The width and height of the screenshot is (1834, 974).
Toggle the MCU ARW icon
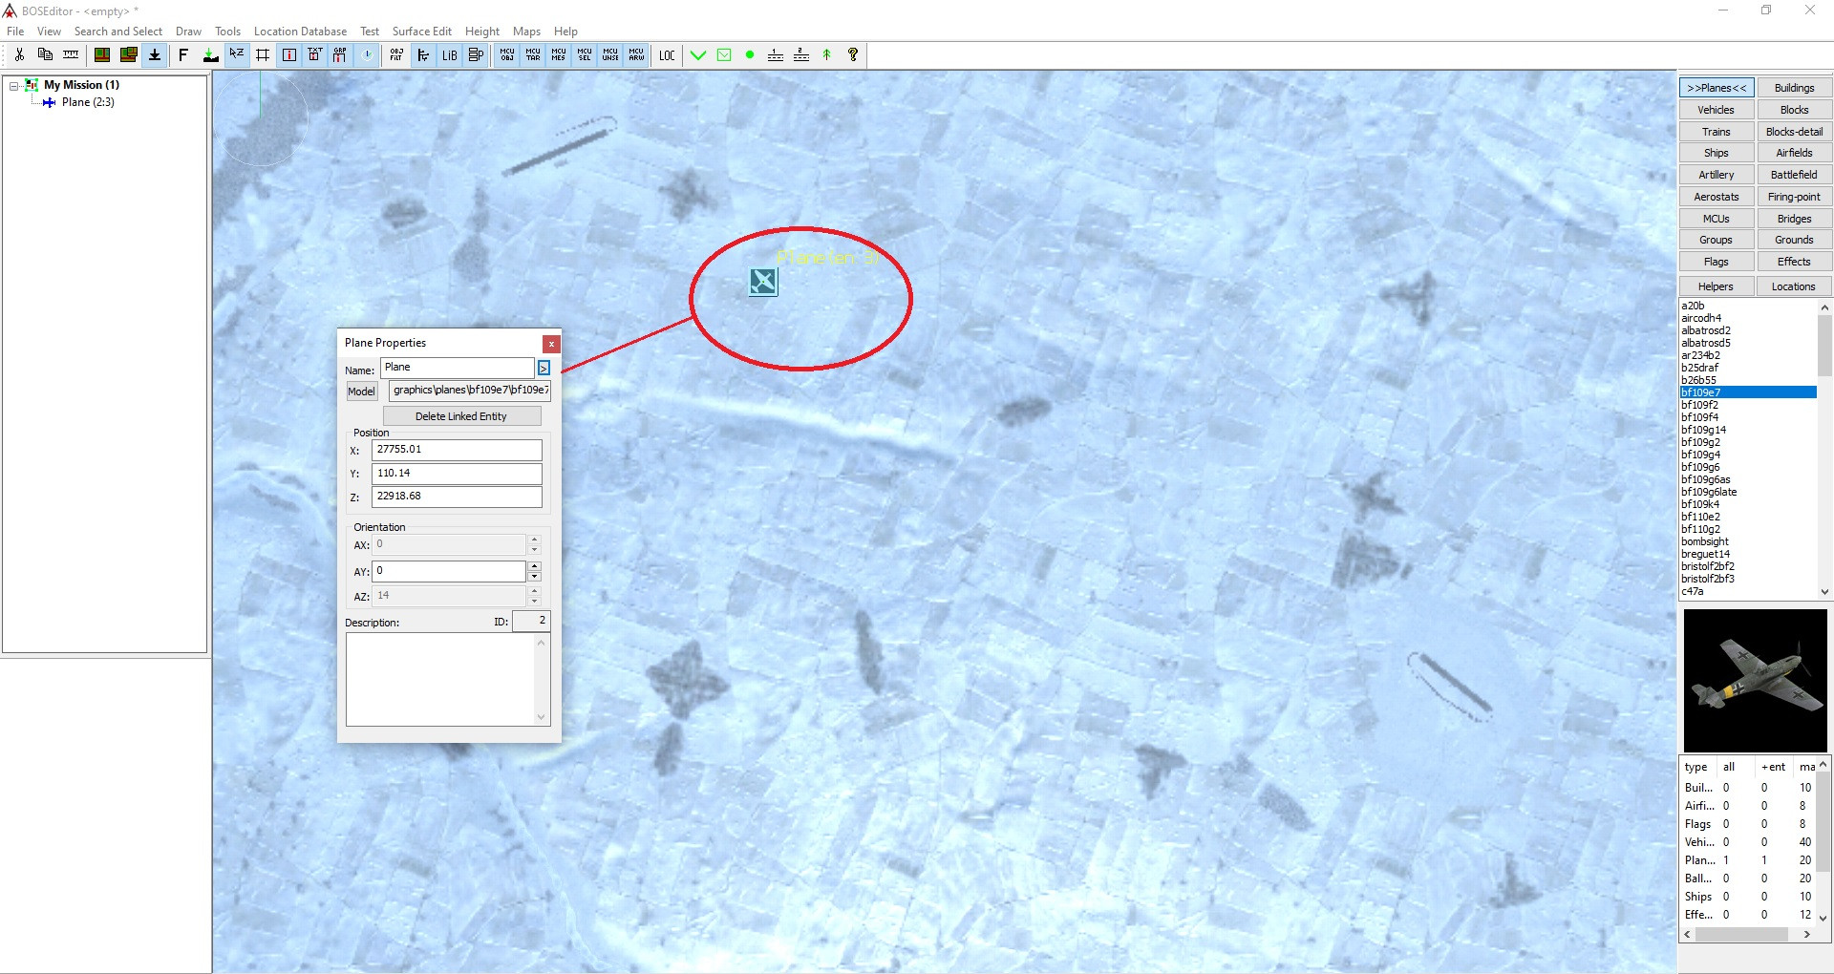tap(636, 54)
